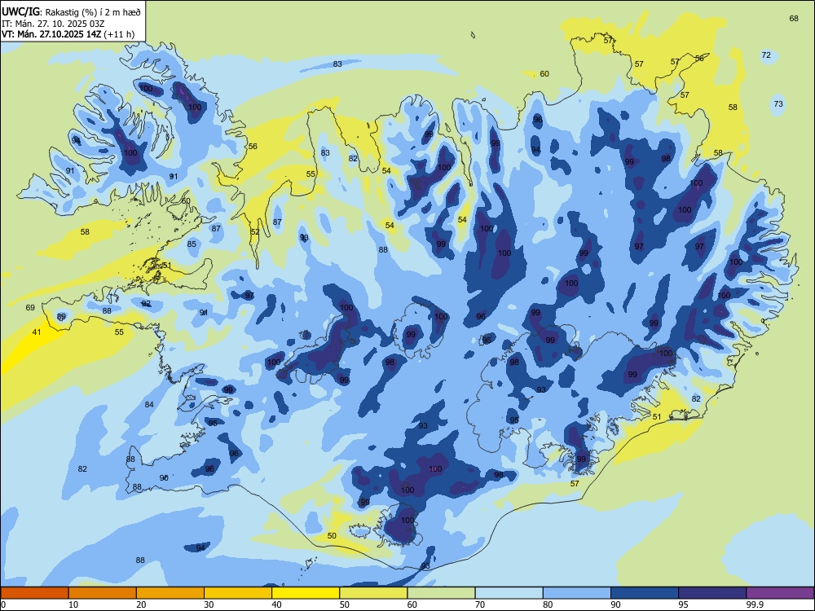Screen dimensions: 815x611
Task: Click the legend label '30'
Action: coord(209,604)
